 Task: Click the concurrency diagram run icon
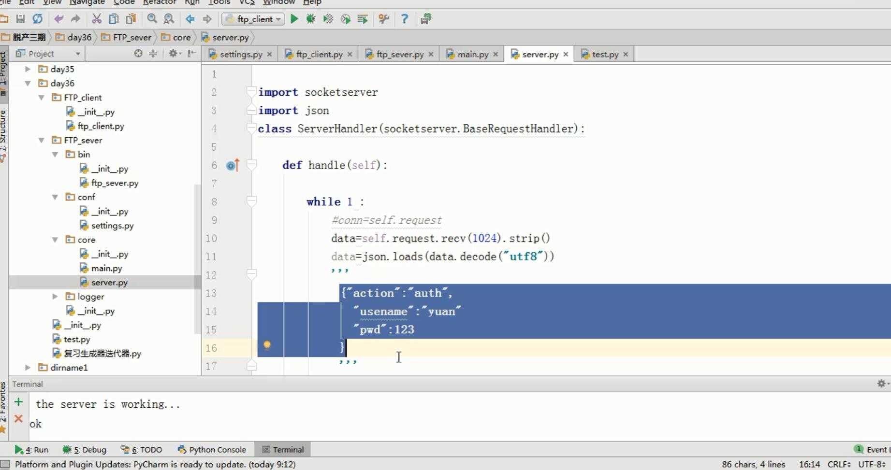tap(362, 19)
